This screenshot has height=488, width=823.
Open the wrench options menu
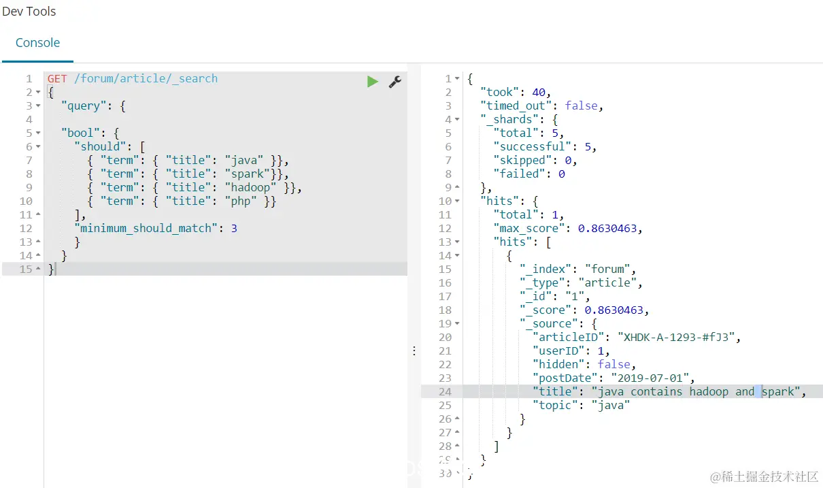click(x=394, y=82)
